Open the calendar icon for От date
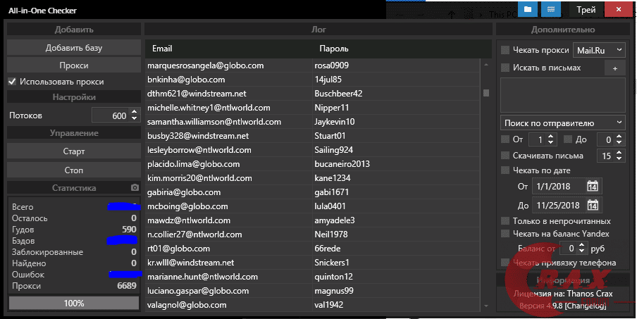The height and width of the screenshot is (319, 637). pyautogui.click(x=593, y=187)
